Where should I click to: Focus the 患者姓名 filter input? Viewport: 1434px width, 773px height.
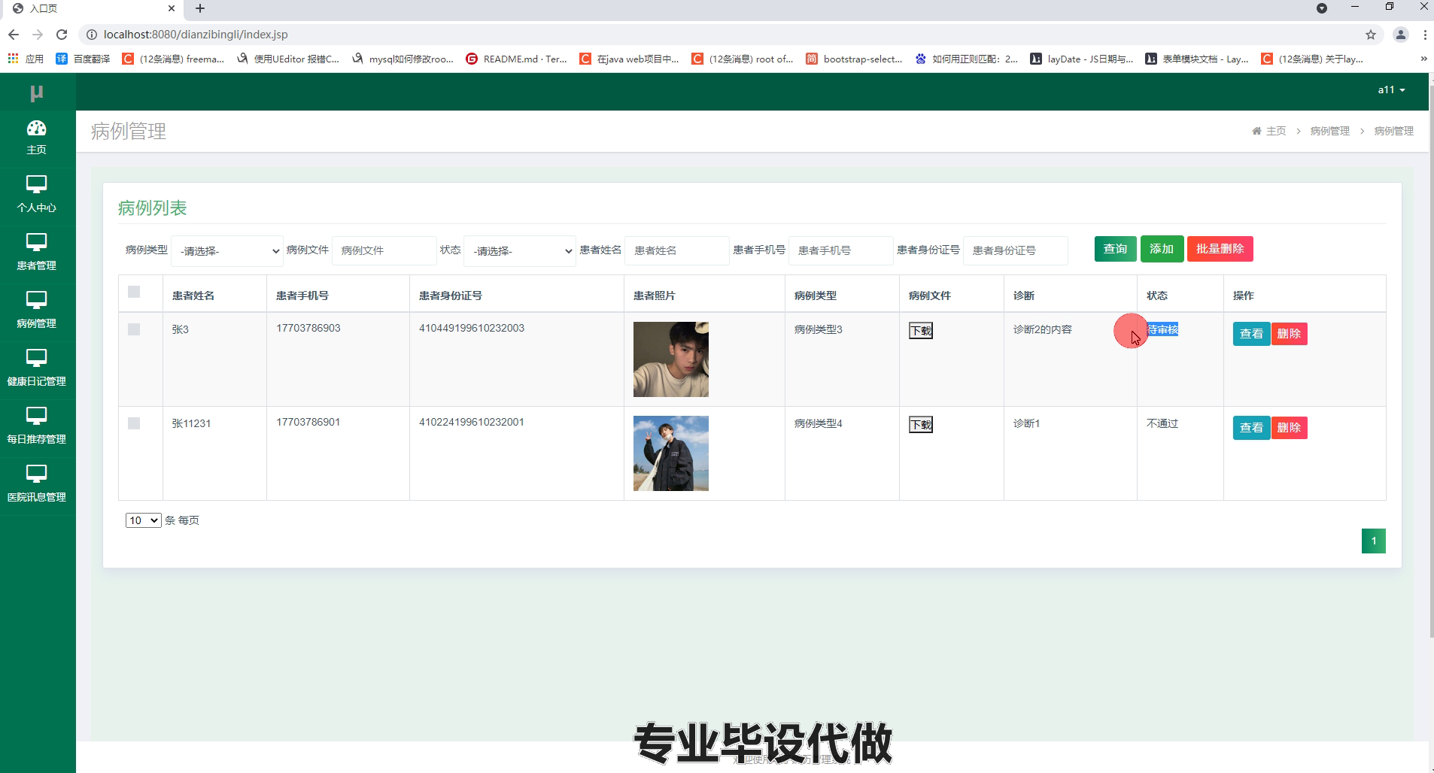pyautogui.click(x=677, y=250)
